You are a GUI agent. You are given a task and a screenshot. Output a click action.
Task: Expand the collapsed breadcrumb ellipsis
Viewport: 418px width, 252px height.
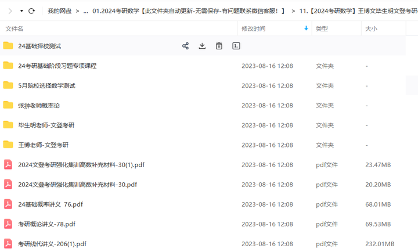point(85,11)
